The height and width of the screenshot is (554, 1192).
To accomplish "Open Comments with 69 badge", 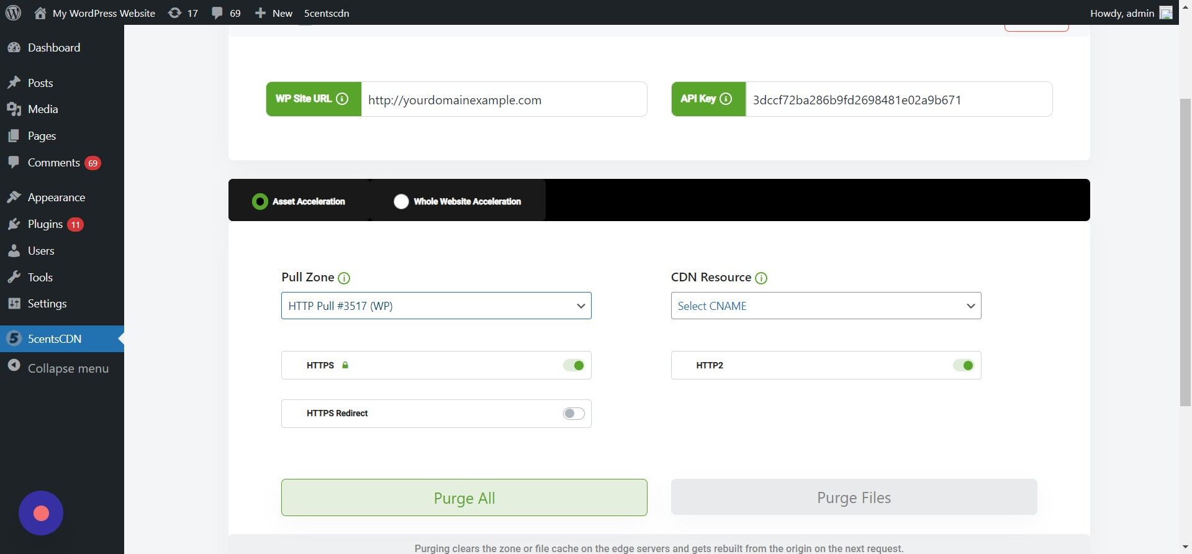I will coord(62,163).
